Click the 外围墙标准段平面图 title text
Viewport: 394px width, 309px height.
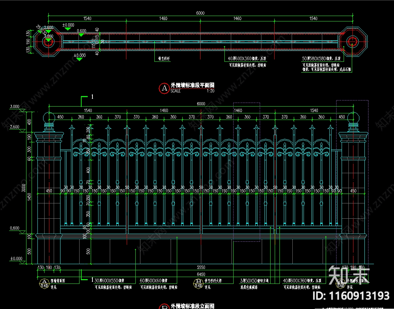click(192, 85)
